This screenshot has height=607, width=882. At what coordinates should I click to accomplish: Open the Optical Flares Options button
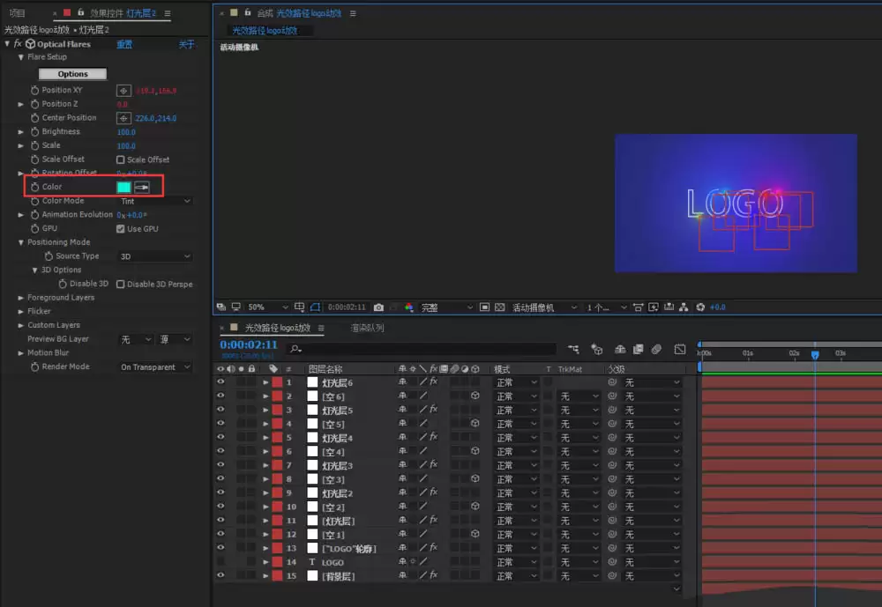click(x=72, y=74)
